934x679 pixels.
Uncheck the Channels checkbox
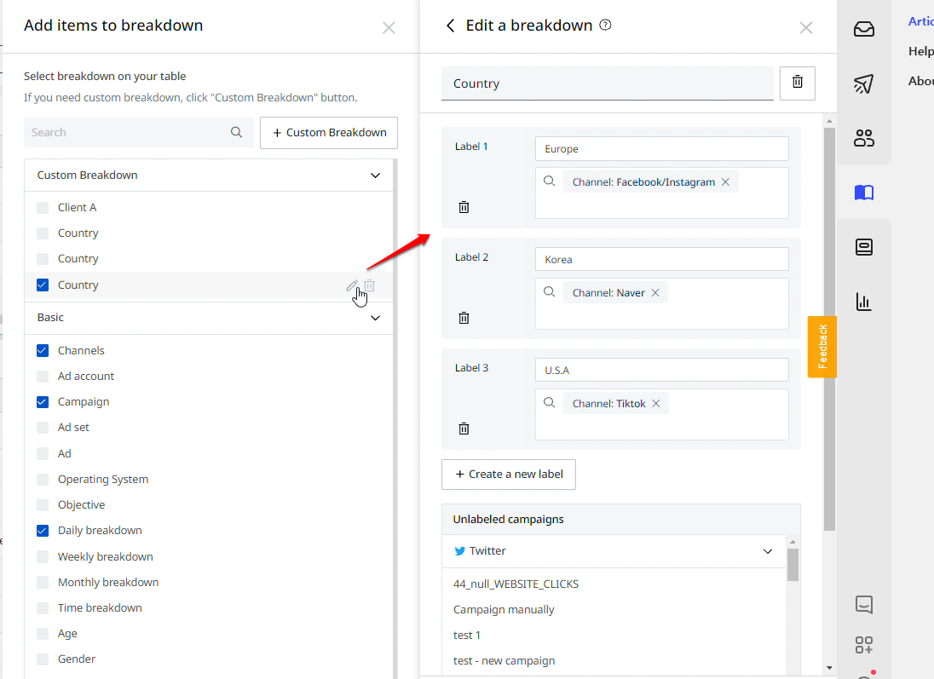(x=43, y=351)
